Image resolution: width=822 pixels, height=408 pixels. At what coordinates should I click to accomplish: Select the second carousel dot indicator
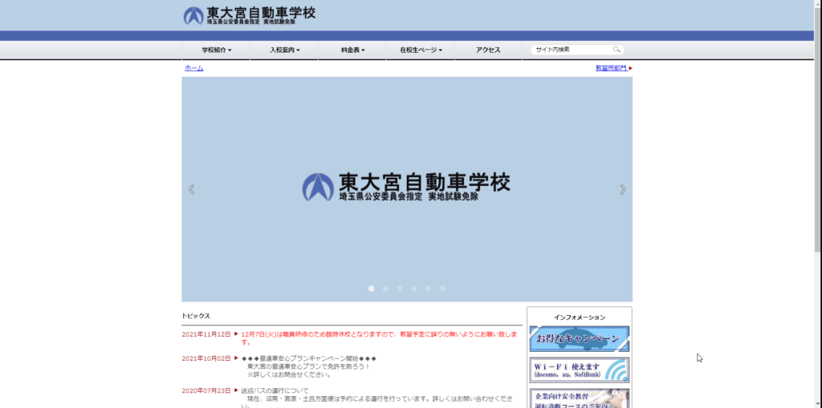point(385,289)
